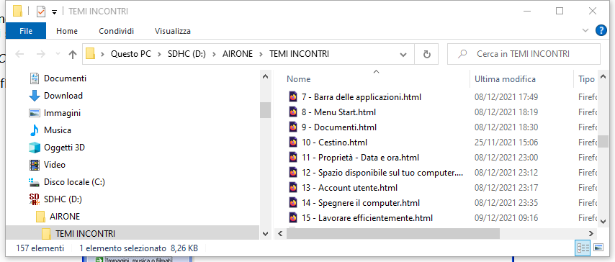Screen dimensions: 615x262
Task: Switch to large icons view in the status bar
Action: pyautogui.click(x=598, y=248)
